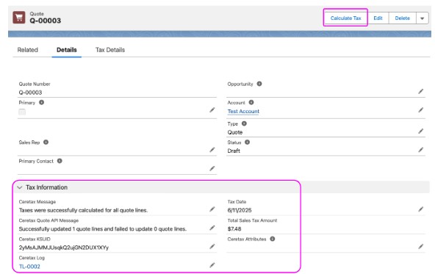Edit the Tax Date pencil icon
The image size is (435, 274).
coord(421,209)
